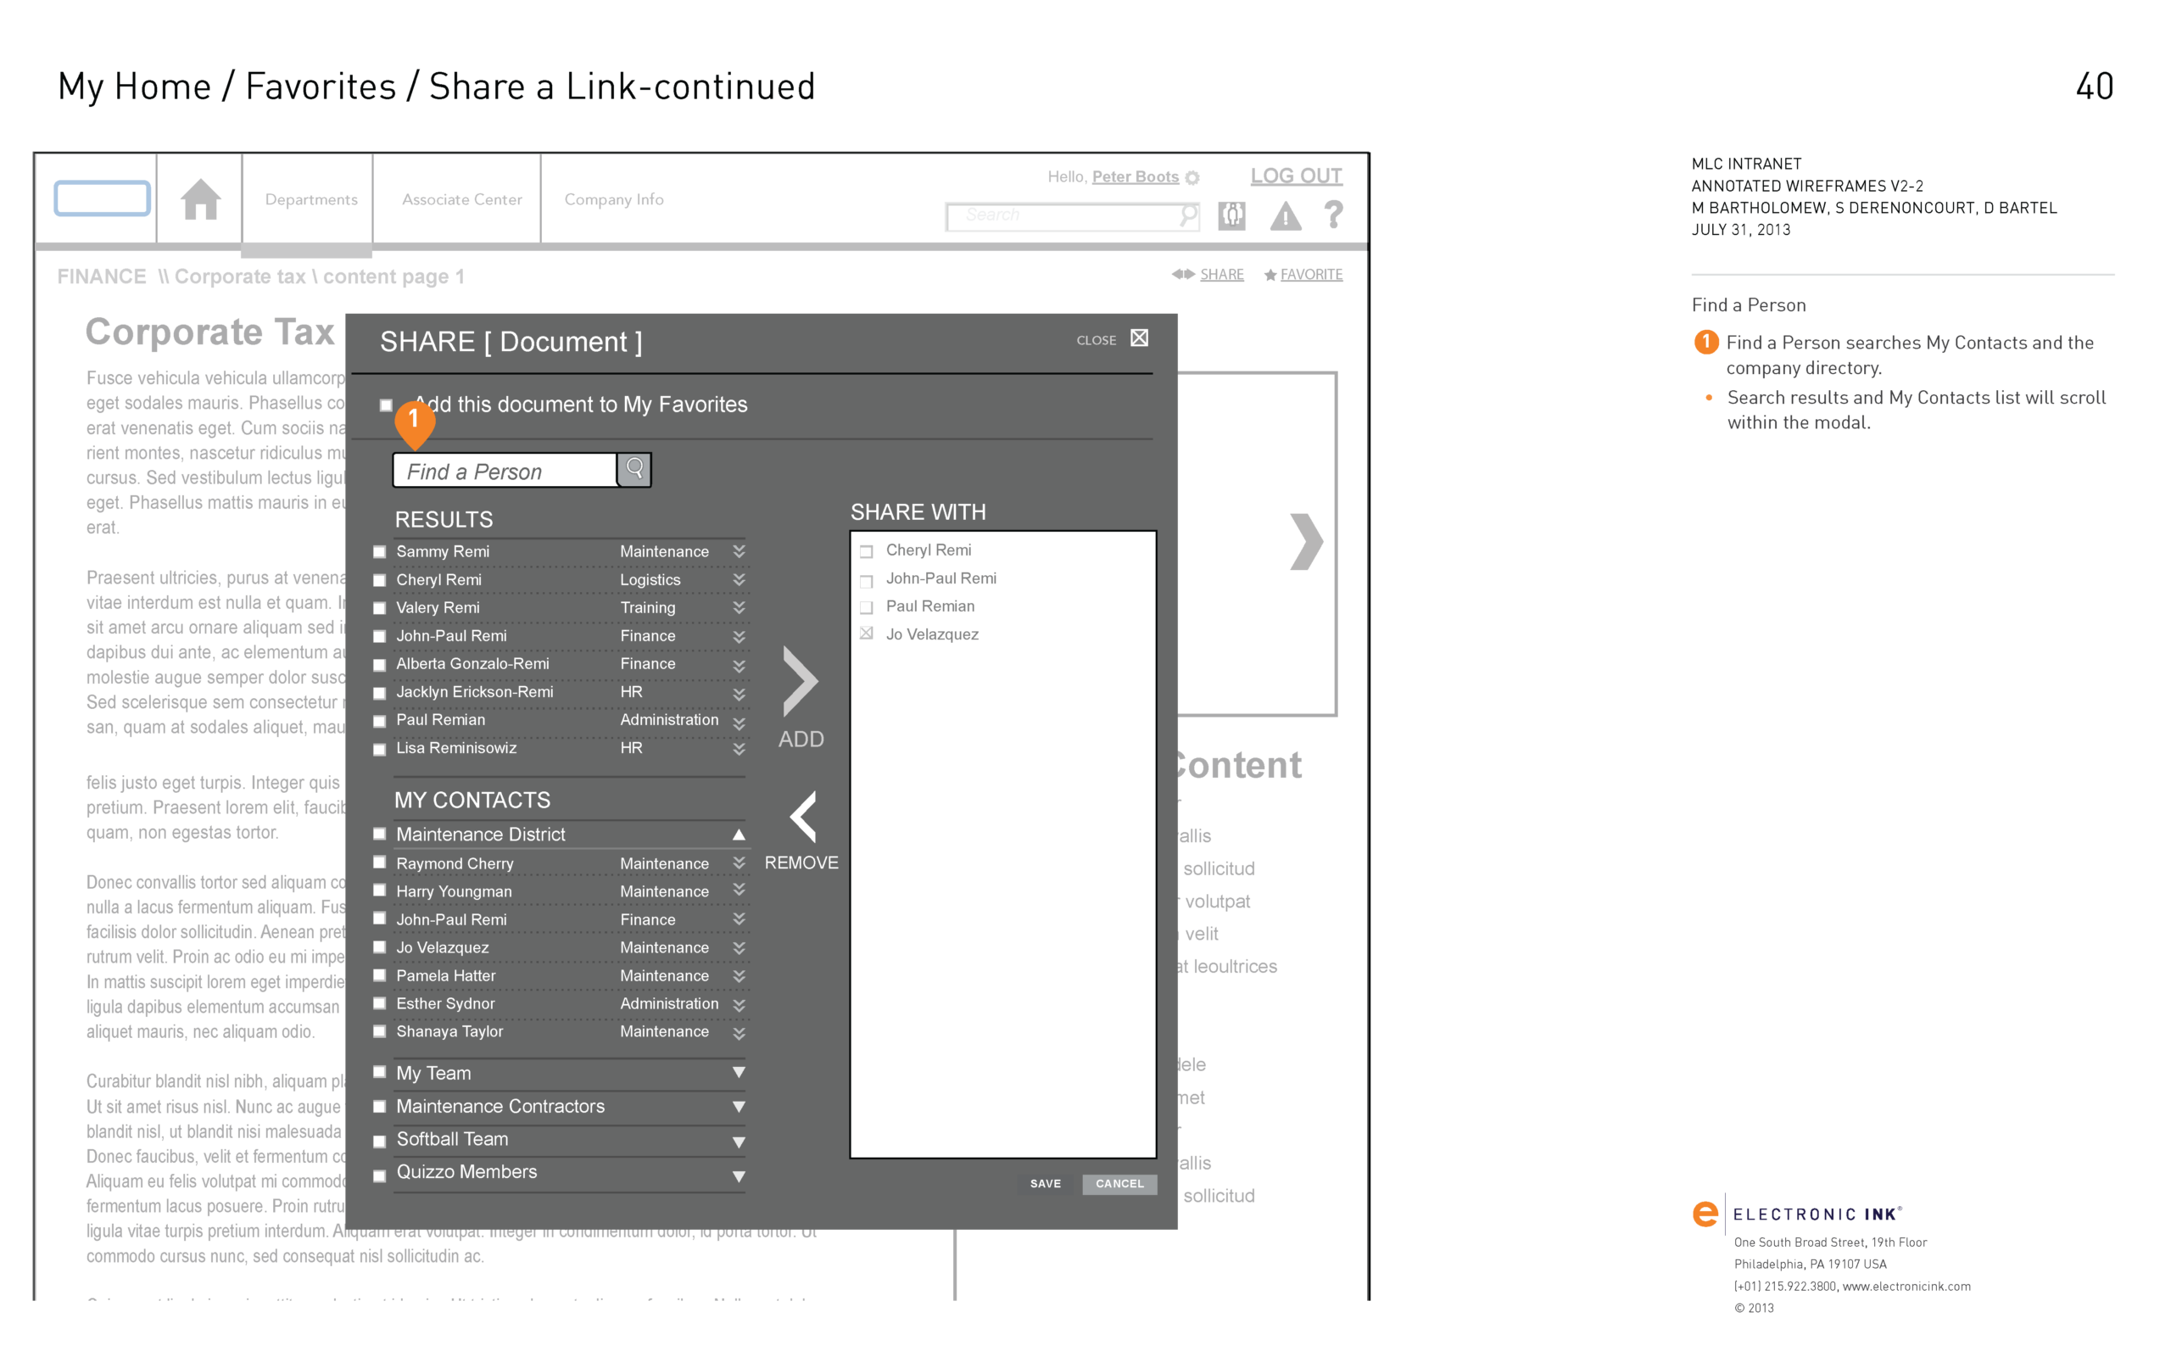This screenshot has width=2171, height=1368.
Task: Click the ADD right-arrow icon
Action: click(x=801, y=681)
